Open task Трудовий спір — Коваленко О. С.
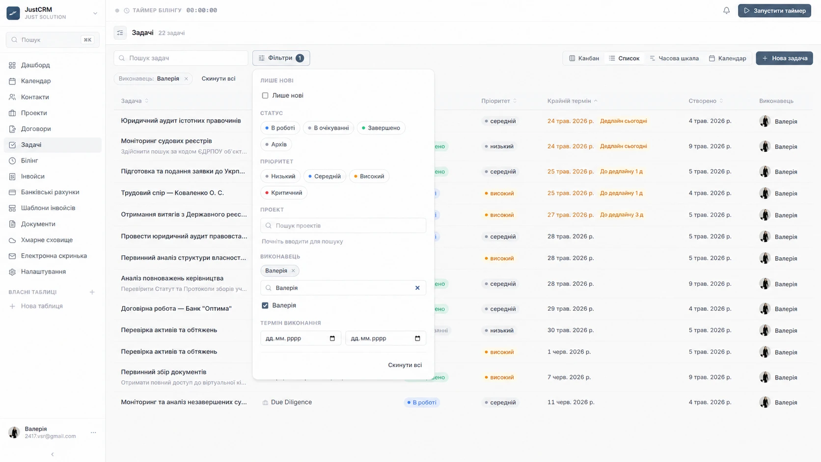 172,193
